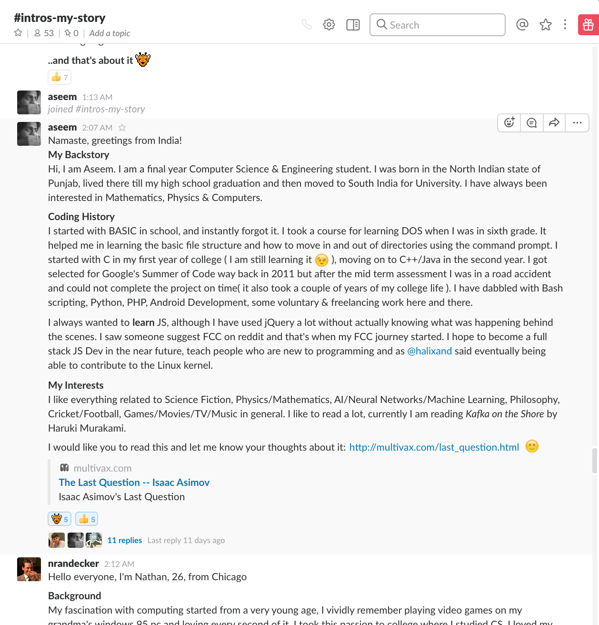The width and height of the screenshot is (599, 625).
Task: Share aseem's message with arrow icon
Action: coord(554,123)
